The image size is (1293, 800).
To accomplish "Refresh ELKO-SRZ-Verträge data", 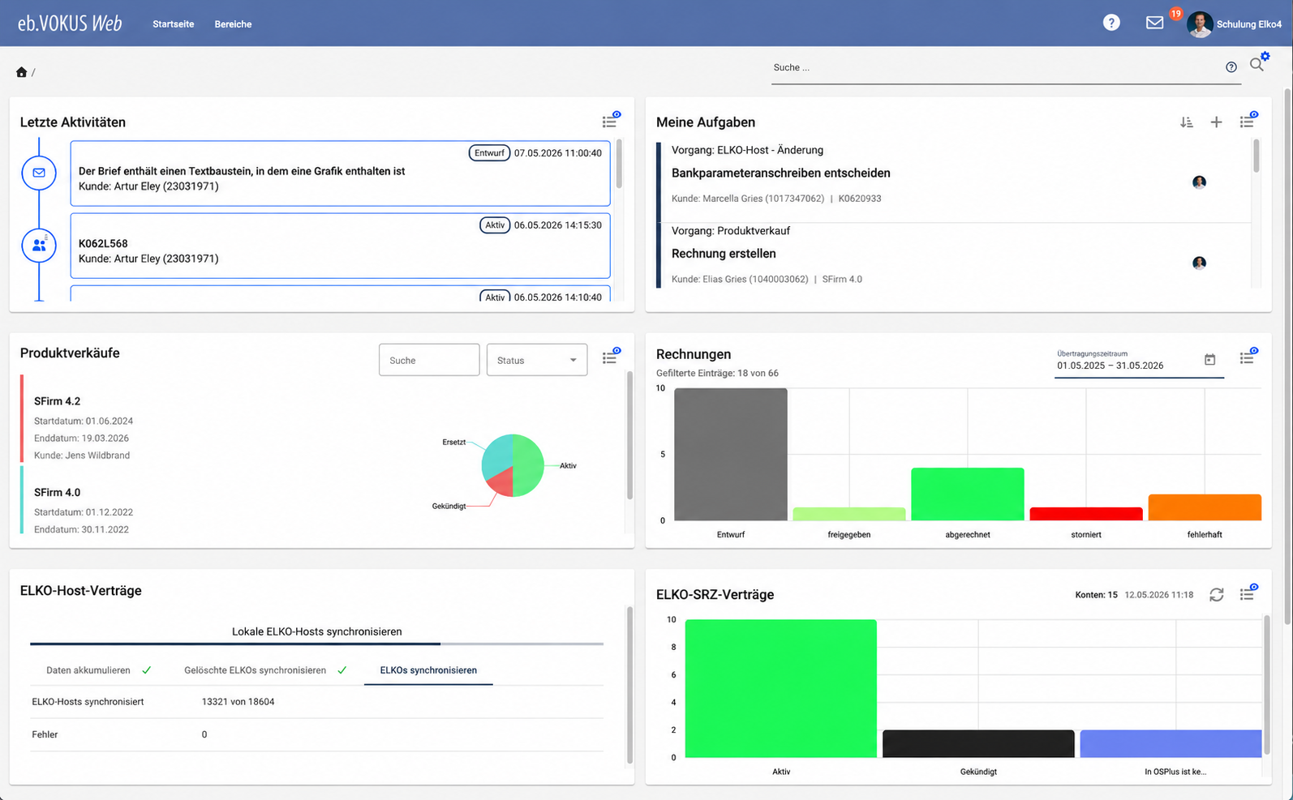I will tap(1216, 595).
